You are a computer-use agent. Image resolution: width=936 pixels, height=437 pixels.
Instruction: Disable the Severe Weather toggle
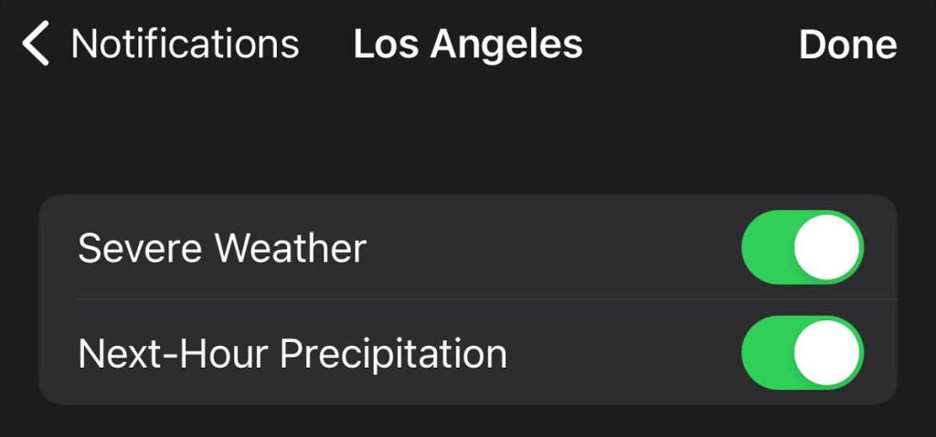(802, 247)
